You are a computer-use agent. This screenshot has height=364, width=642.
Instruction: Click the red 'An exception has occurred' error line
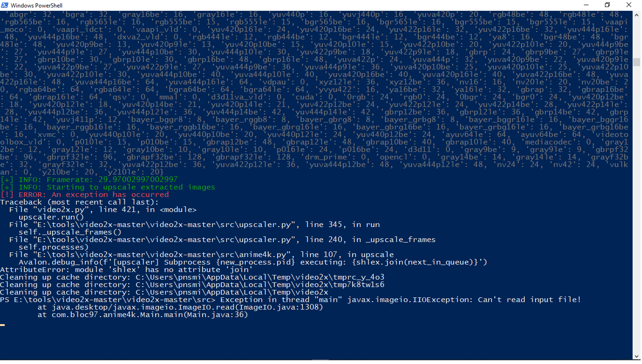pos(84,194)
